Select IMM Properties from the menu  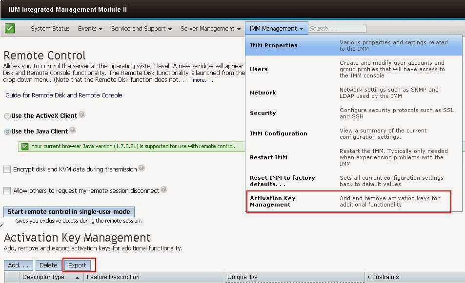coord(353,45)
